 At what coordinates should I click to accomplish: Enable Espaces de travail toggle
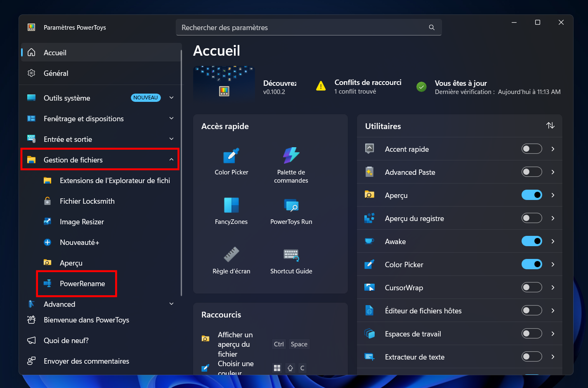531,334
